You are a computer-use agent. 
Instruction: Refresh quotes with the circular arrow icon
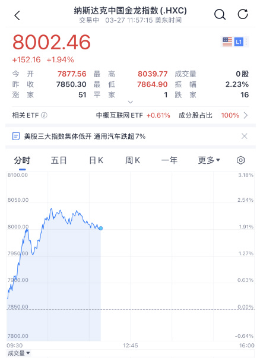pyautogui.click(x=243, y=14)
